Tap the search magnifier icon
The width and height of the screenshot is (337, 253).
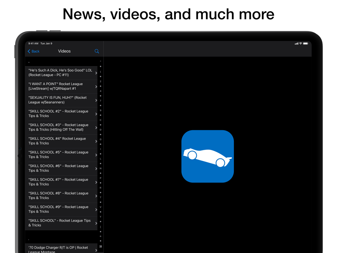pyautogui.click(x=97, y=51)
